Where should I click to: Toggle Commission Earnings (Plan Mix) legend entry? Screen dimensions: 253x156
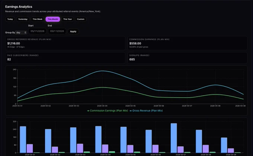(108, 111)
